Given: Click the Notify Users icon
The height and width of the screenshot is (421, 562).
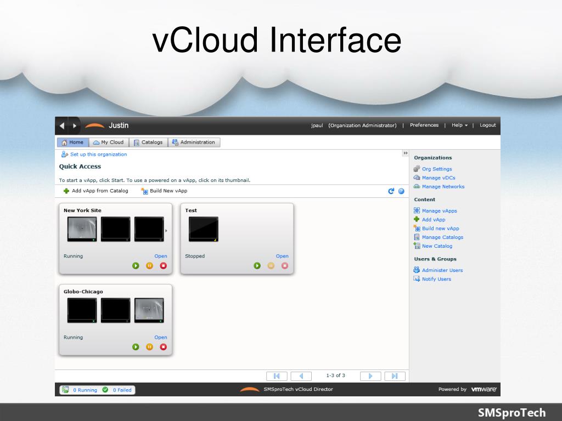Looking at the screenshot, I should (417, 279).
